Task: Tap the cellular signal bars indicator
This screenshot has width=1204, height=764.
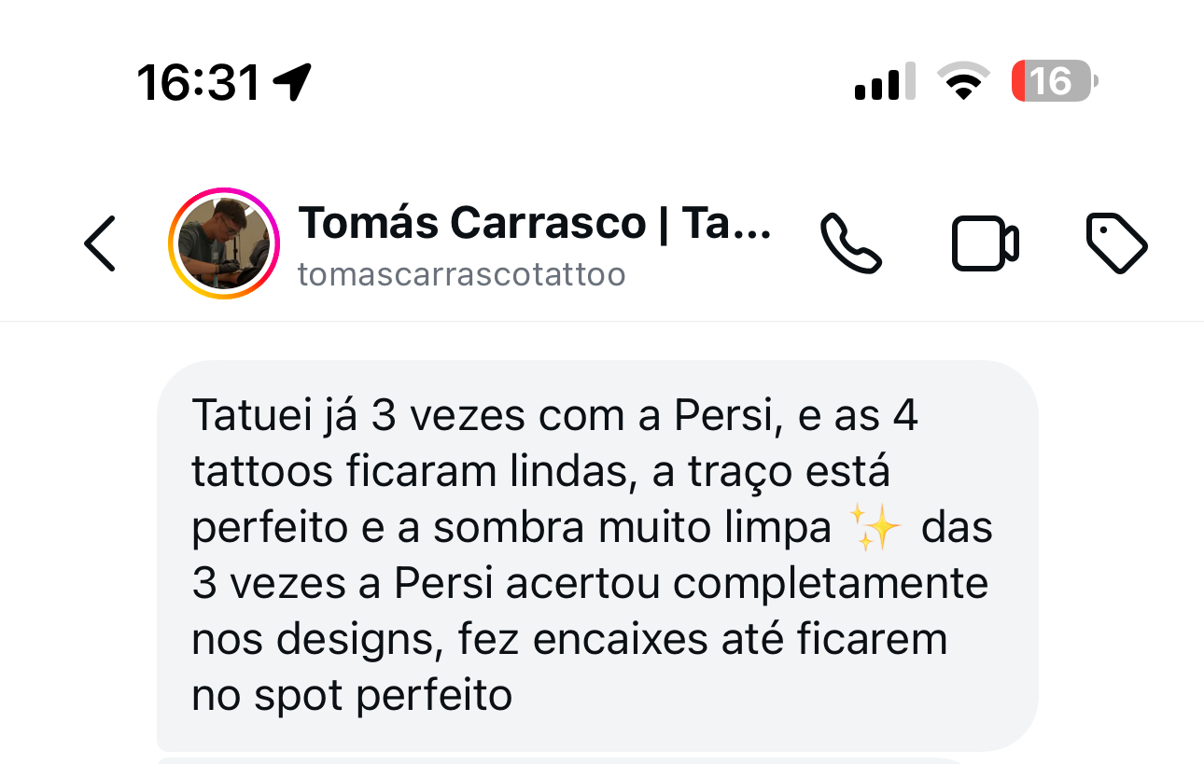Action: pos(884,82)
